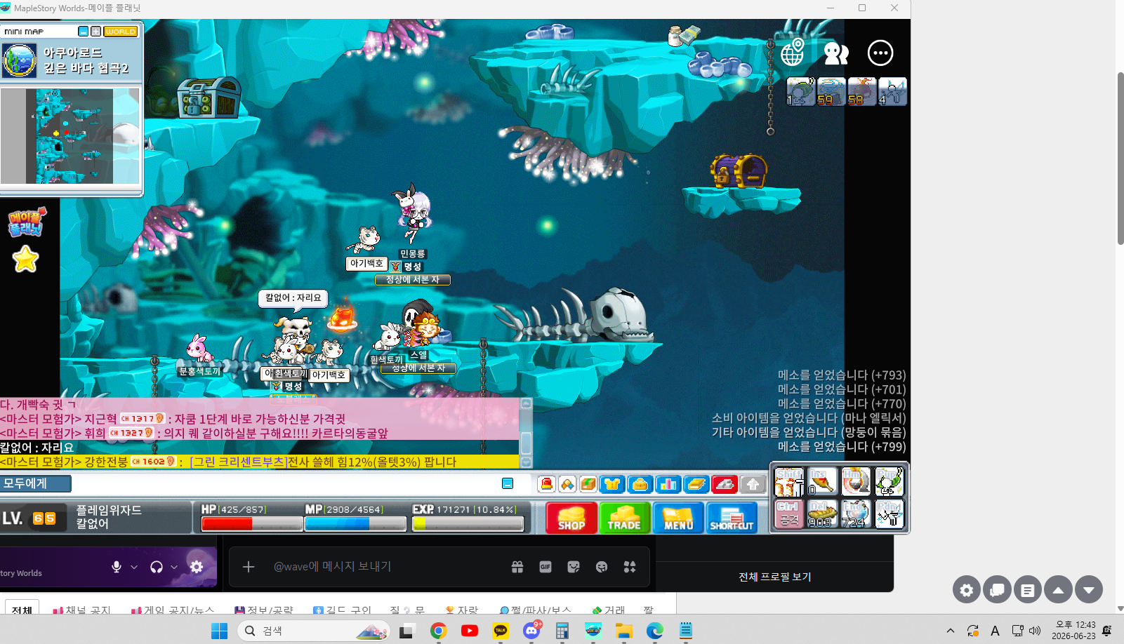Open Chrome from the taskbar
1124x644 pixels.
pos(439,631)
